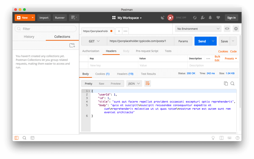
Task: Click the request URL field
Action: point(141,41)
